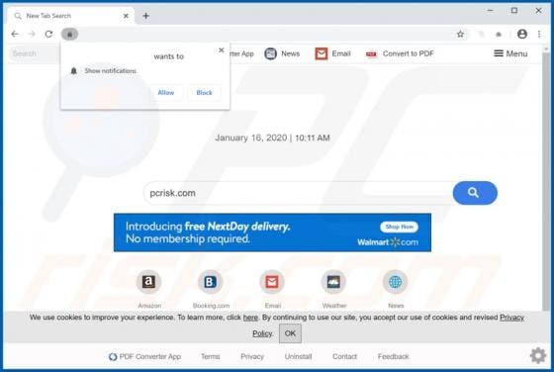Open the Email toolbar link

[x=341, y=53]
